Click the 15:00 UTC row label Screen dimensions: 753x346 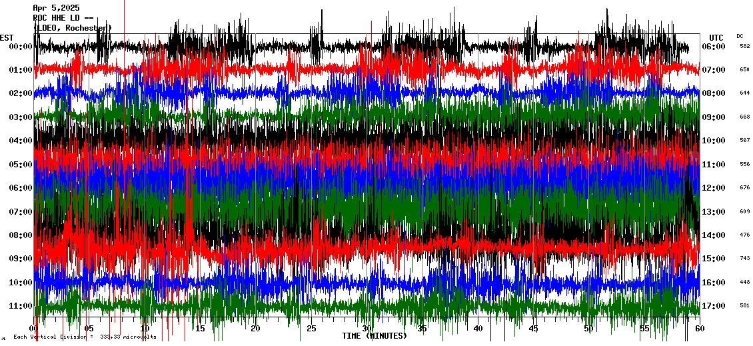coord(714,259)
